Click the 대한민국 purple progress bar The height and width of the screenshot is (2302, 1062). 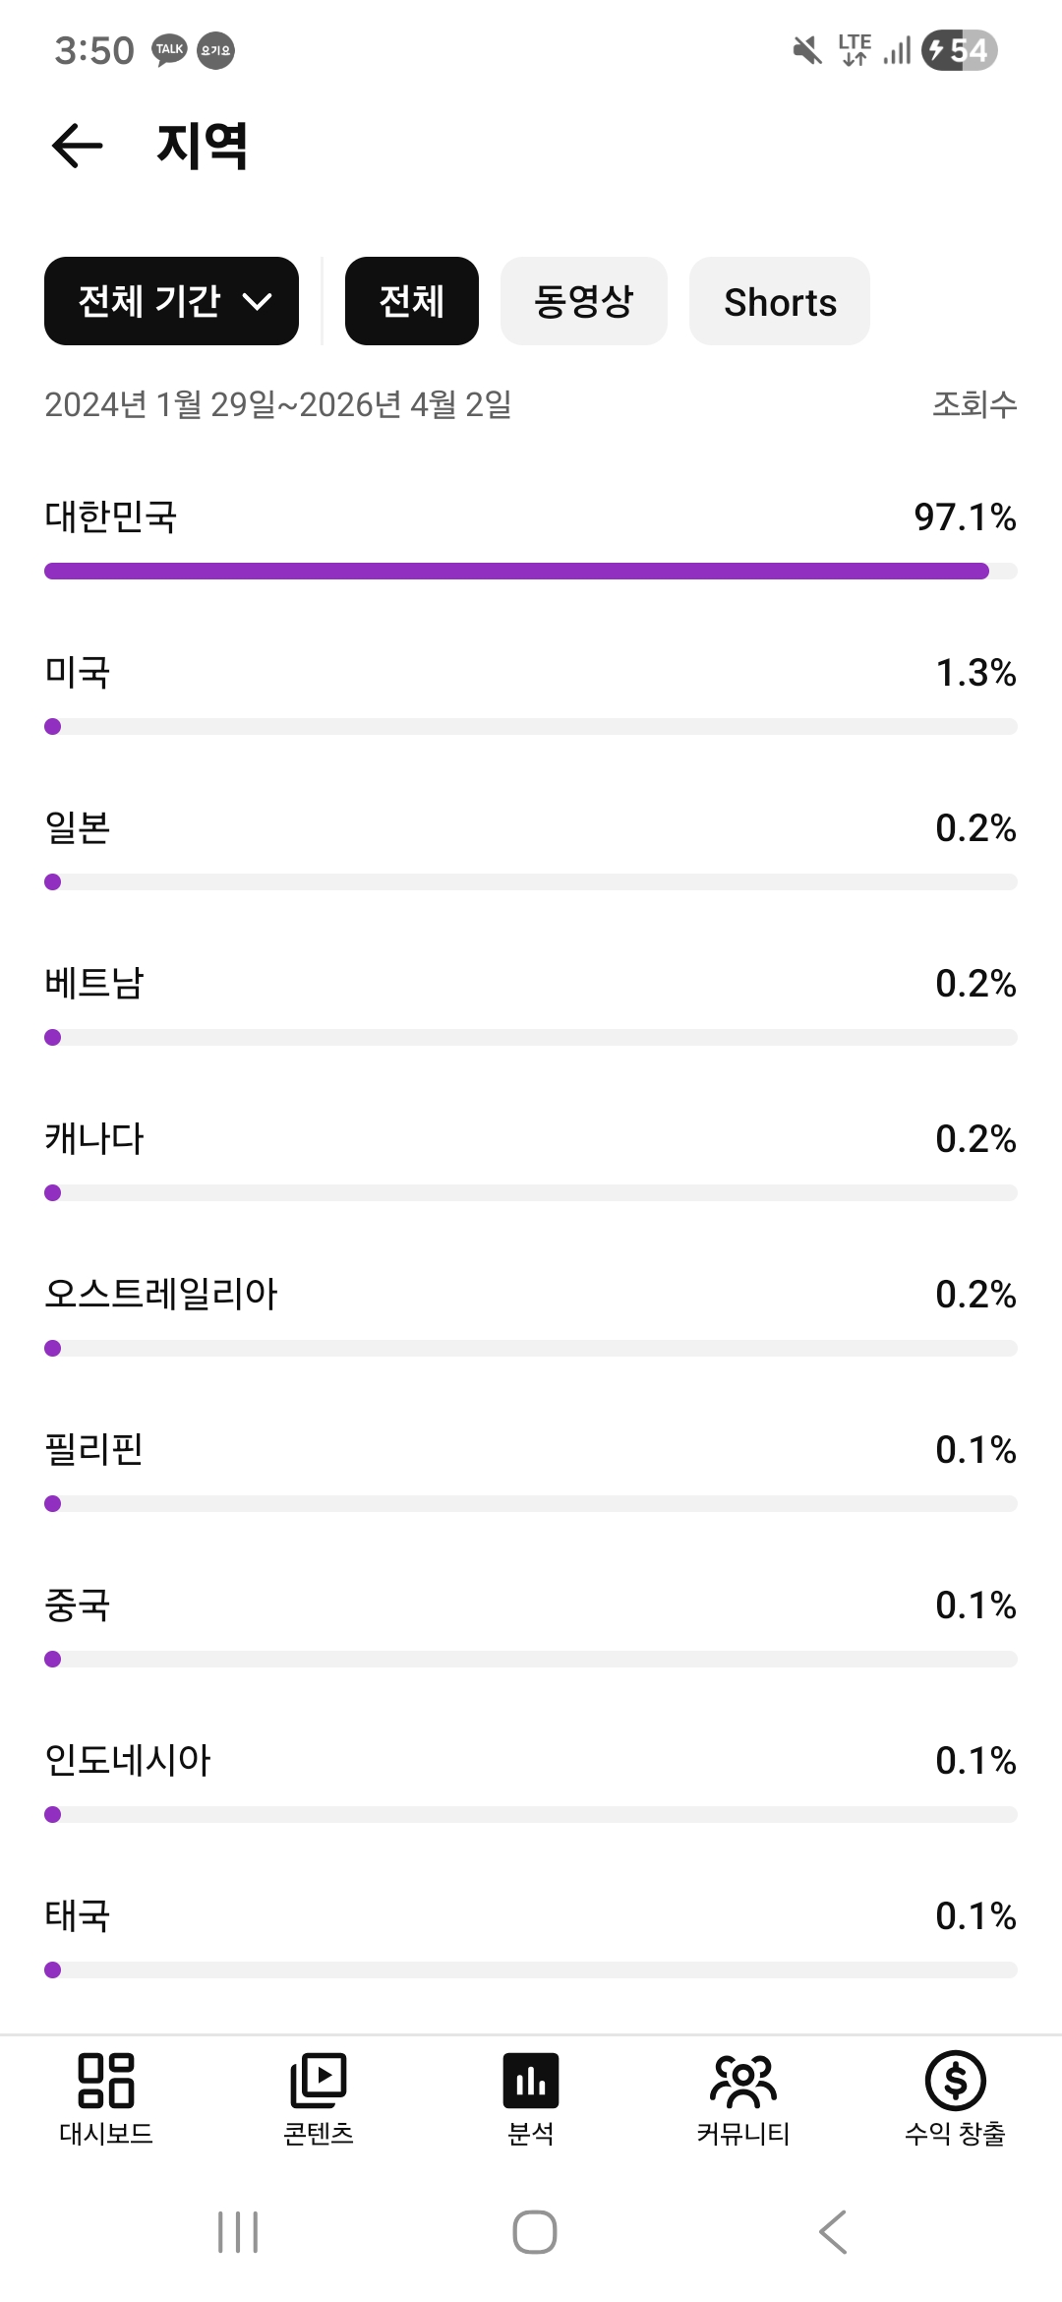[x=516, y=572]
